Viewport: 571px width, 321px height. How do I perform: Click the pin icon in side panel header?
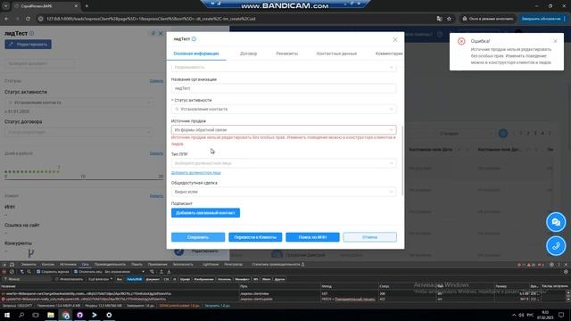coord(153,33)
